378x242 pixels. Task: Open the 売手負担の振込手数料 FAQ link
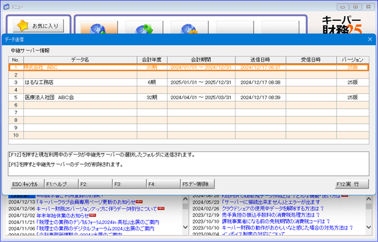pos(271,215)
